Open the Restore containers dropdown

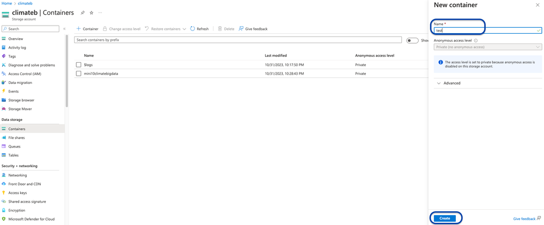[165, 29]
